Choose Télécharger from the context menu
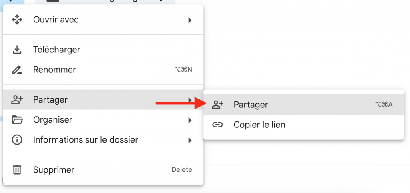Image resolution: width=410 pixels, height=193 pixels. coord(56,50)
